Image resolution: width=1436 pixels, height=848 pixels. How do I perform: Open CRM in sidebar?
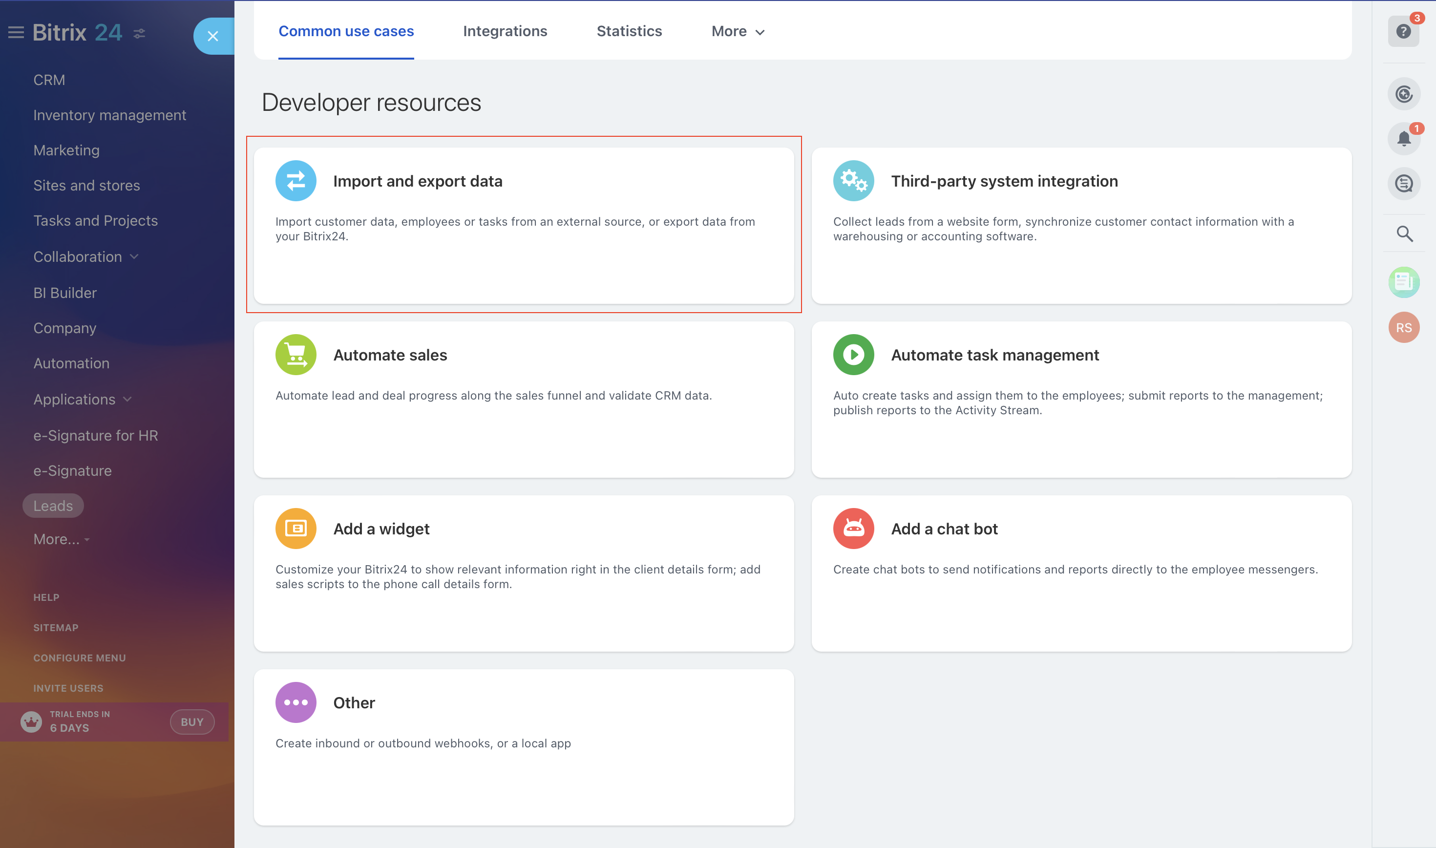49,80
